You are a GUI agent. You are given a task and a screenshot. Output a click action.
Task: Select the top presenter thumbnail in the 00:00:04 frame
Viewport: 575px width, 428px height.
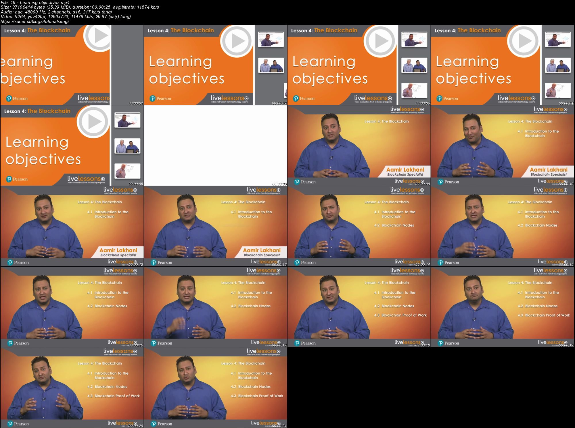tap(557, 40)
